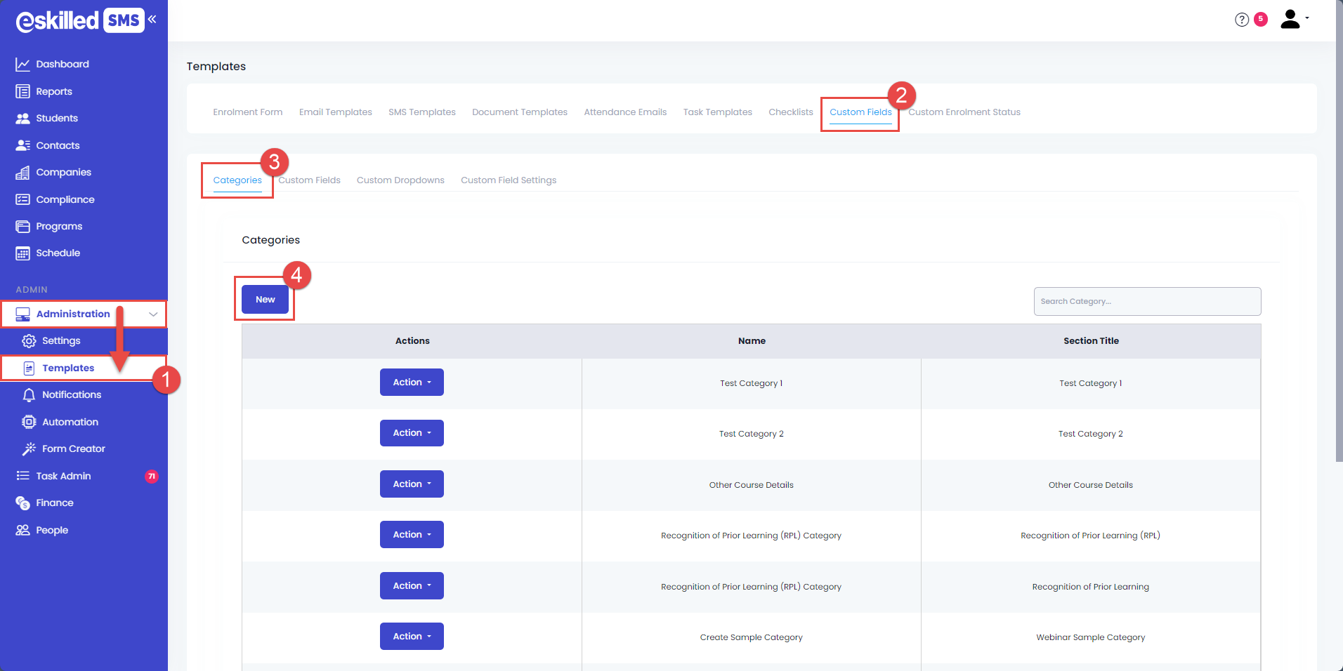Click the New category button

click(265, 300)
